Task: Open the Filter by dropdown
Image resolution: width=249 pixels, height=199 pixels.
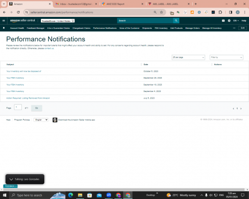Action: click(x=227, y=57)
